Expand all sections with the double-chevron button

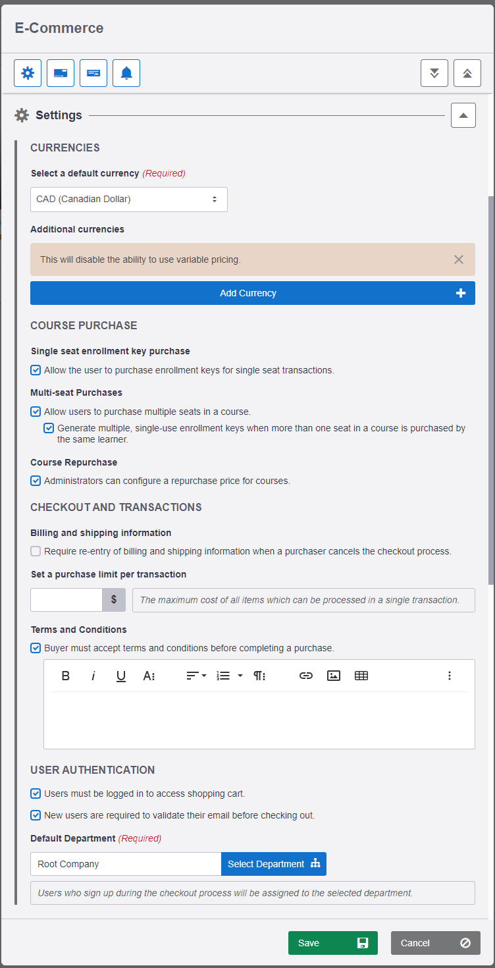(434, 72)
